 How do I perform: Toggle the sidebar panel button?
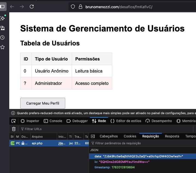[x=2, y=7]
